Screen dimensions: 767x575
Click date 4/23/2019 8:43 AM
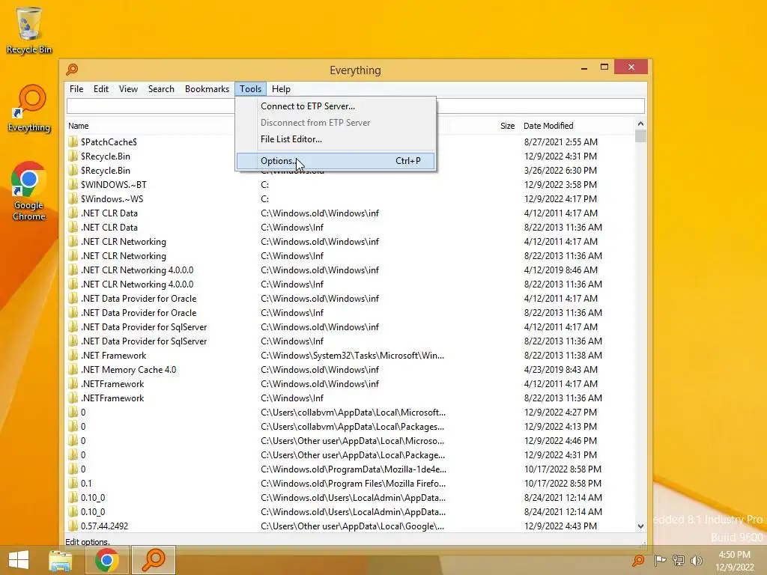pos(560,370)
